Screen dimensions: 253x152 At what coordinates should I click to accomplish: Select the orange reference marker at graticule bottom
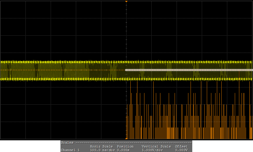click(x=126, y=138)
